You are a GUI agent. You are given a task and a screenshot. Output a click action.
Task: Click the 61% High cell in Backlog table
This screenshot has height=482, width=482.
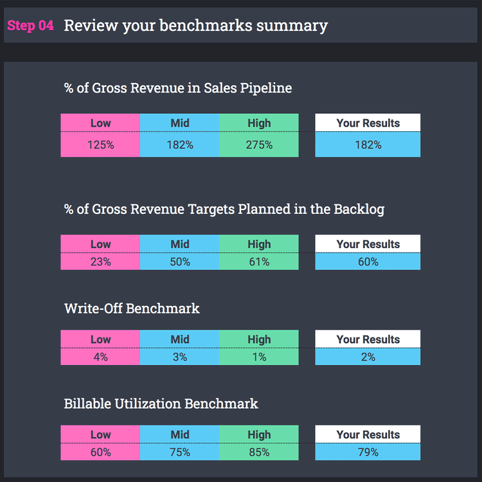tap(259, 262)
